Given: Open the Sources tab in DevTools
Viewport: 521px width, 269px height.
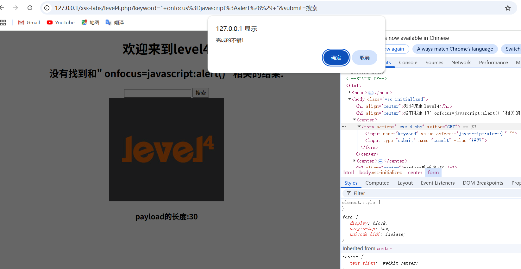Looking at the screenshot, I should [434, 62].
